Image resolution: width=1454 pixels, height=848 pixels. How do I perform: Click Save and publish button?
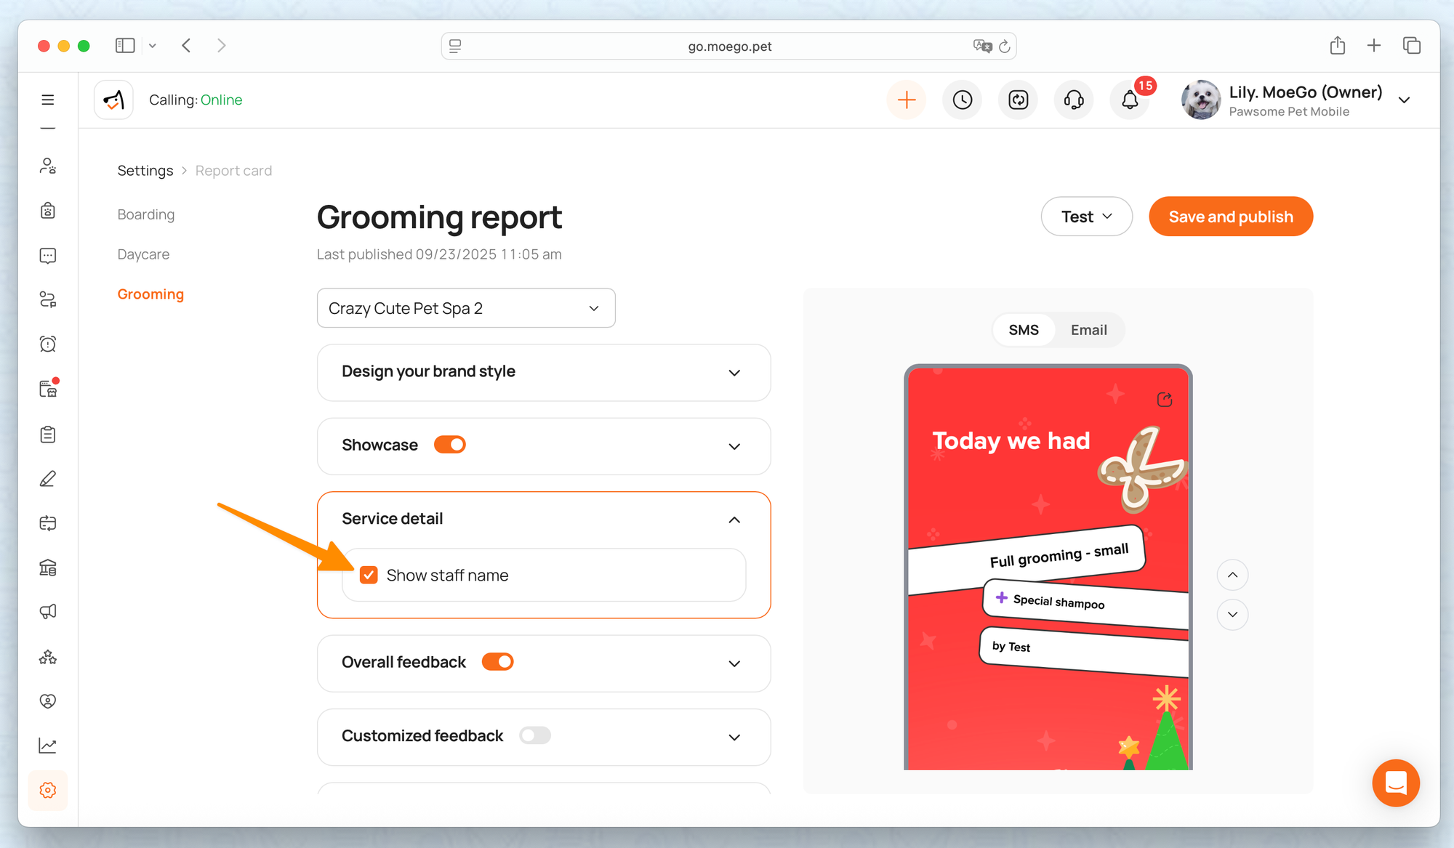click(1231, 217)
